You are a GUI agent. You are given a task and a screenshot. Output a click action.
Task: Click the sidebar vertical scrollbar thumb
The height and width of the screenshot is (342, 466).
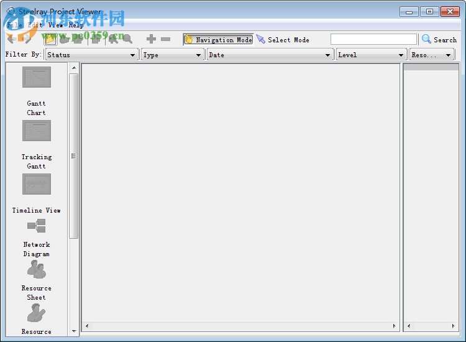click(74, 156)
